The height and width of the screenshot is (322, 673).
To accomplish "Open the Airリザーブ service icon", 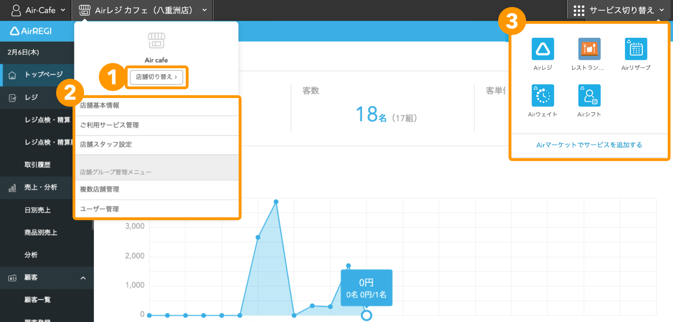I will [x=636, y=49].
